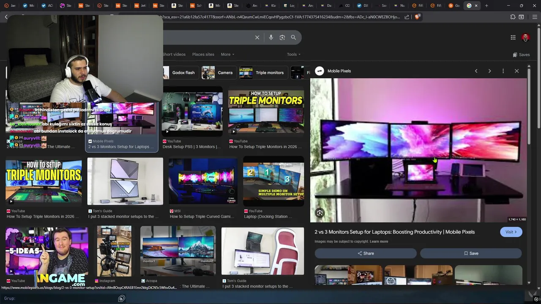
Task: Clear the Google search box
Action: click(x=257, y=38)
